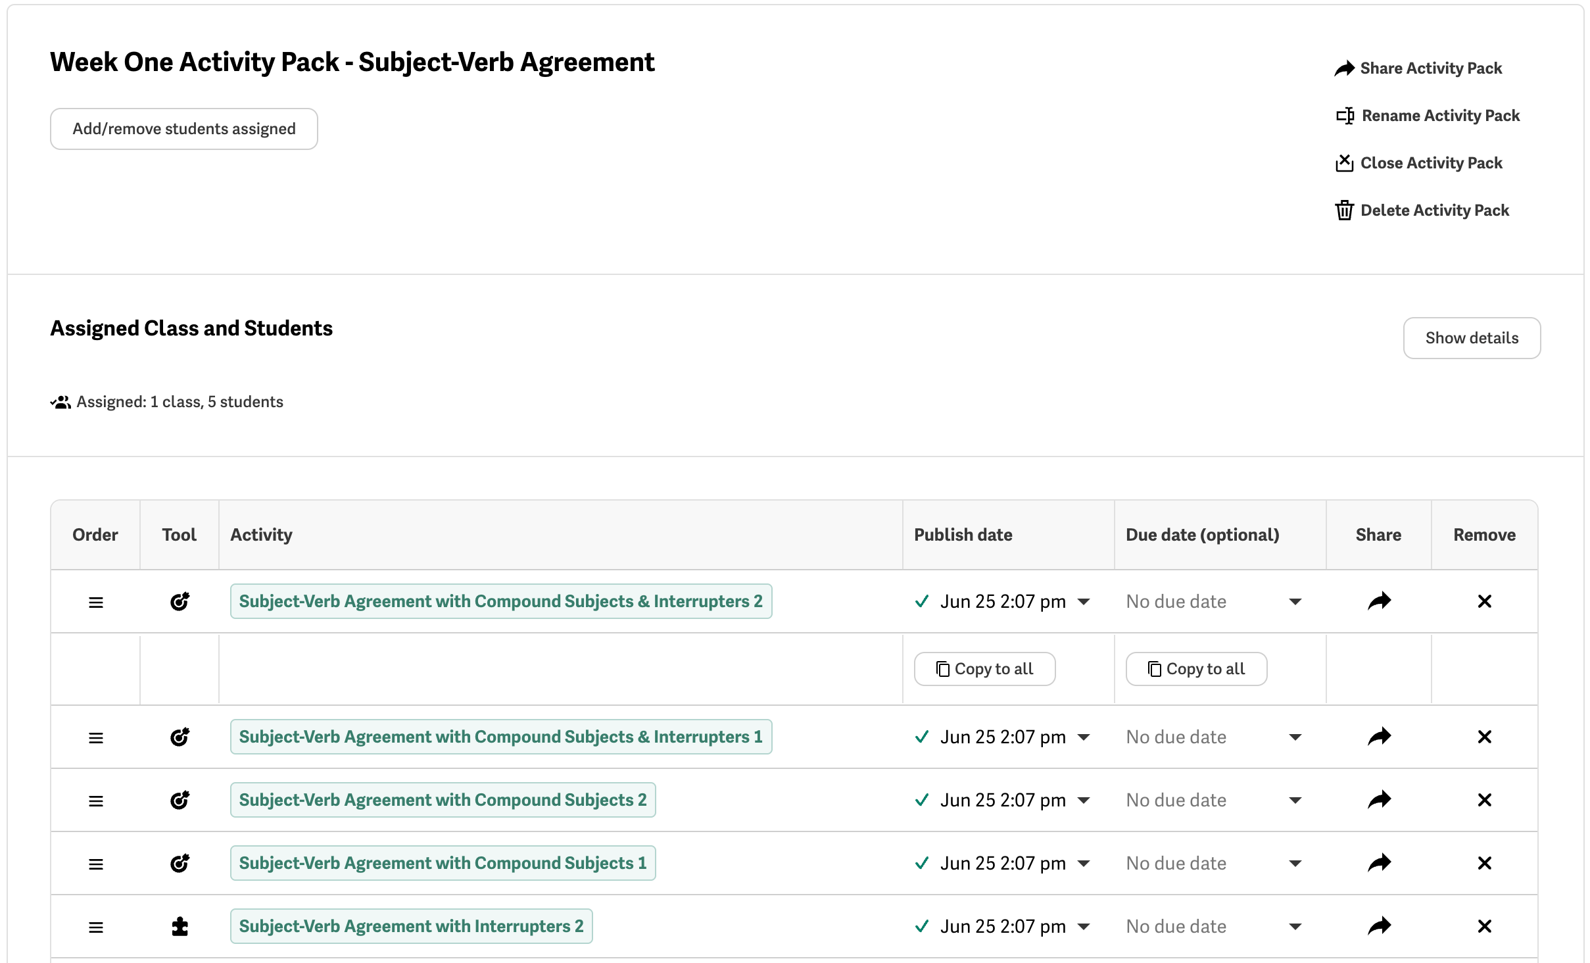
Task: Click Add/remove students assigned button
Action: point(184,129)
